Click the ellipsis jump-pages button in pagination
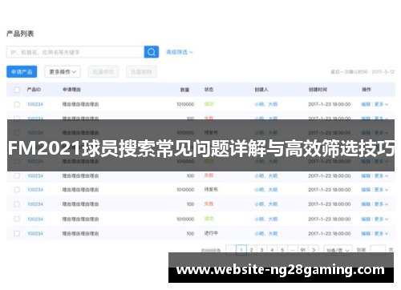 (x=293, y=250)
